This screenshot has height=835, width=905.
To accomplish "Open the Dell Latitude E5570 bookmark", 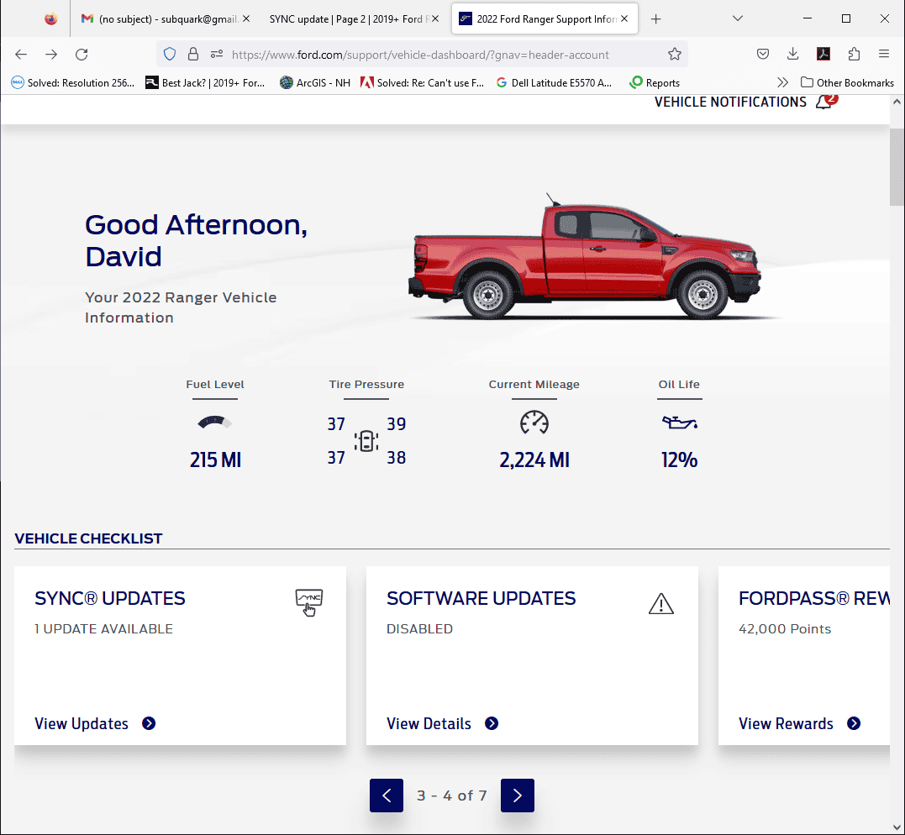I will (554, 82).
